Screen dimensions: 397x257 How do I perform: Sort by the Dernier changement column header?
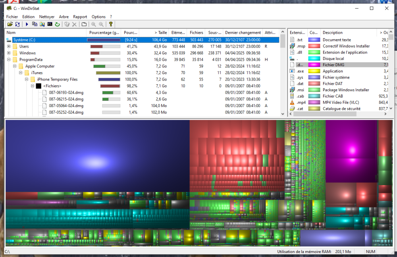(243, 33)
